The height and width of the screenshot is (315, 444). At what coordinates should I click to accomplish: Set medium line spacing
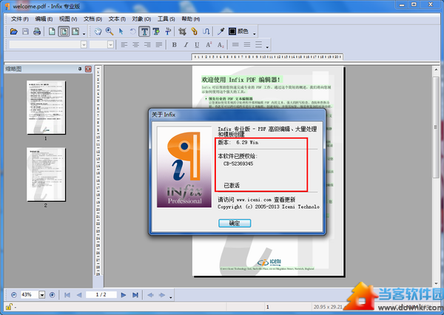247,44
